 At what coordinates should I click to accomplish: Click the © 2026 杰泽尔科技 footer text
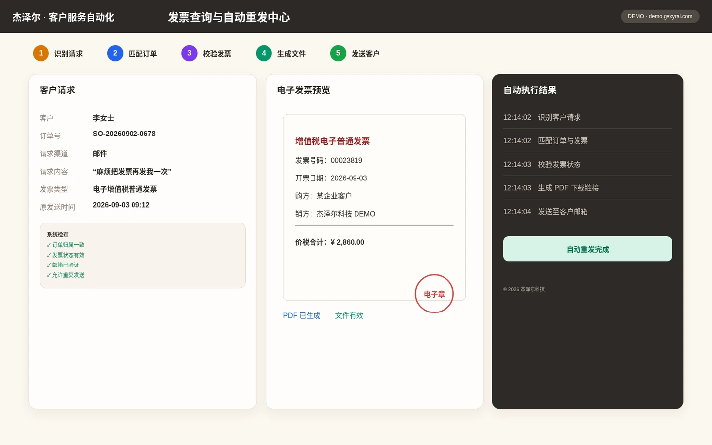coord(524,289)
